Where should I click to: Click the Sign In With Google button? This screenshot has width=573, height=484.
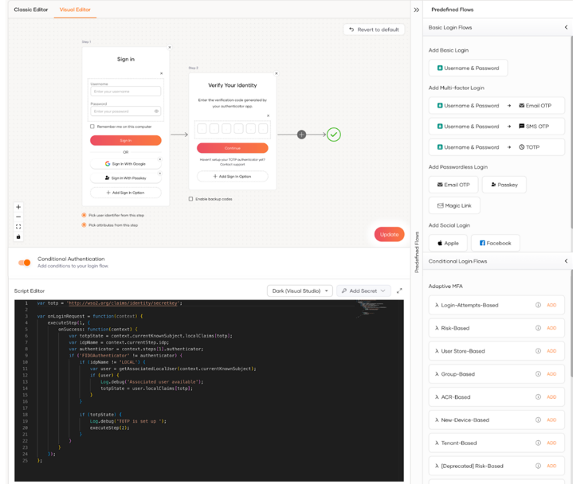pos(126,164)
